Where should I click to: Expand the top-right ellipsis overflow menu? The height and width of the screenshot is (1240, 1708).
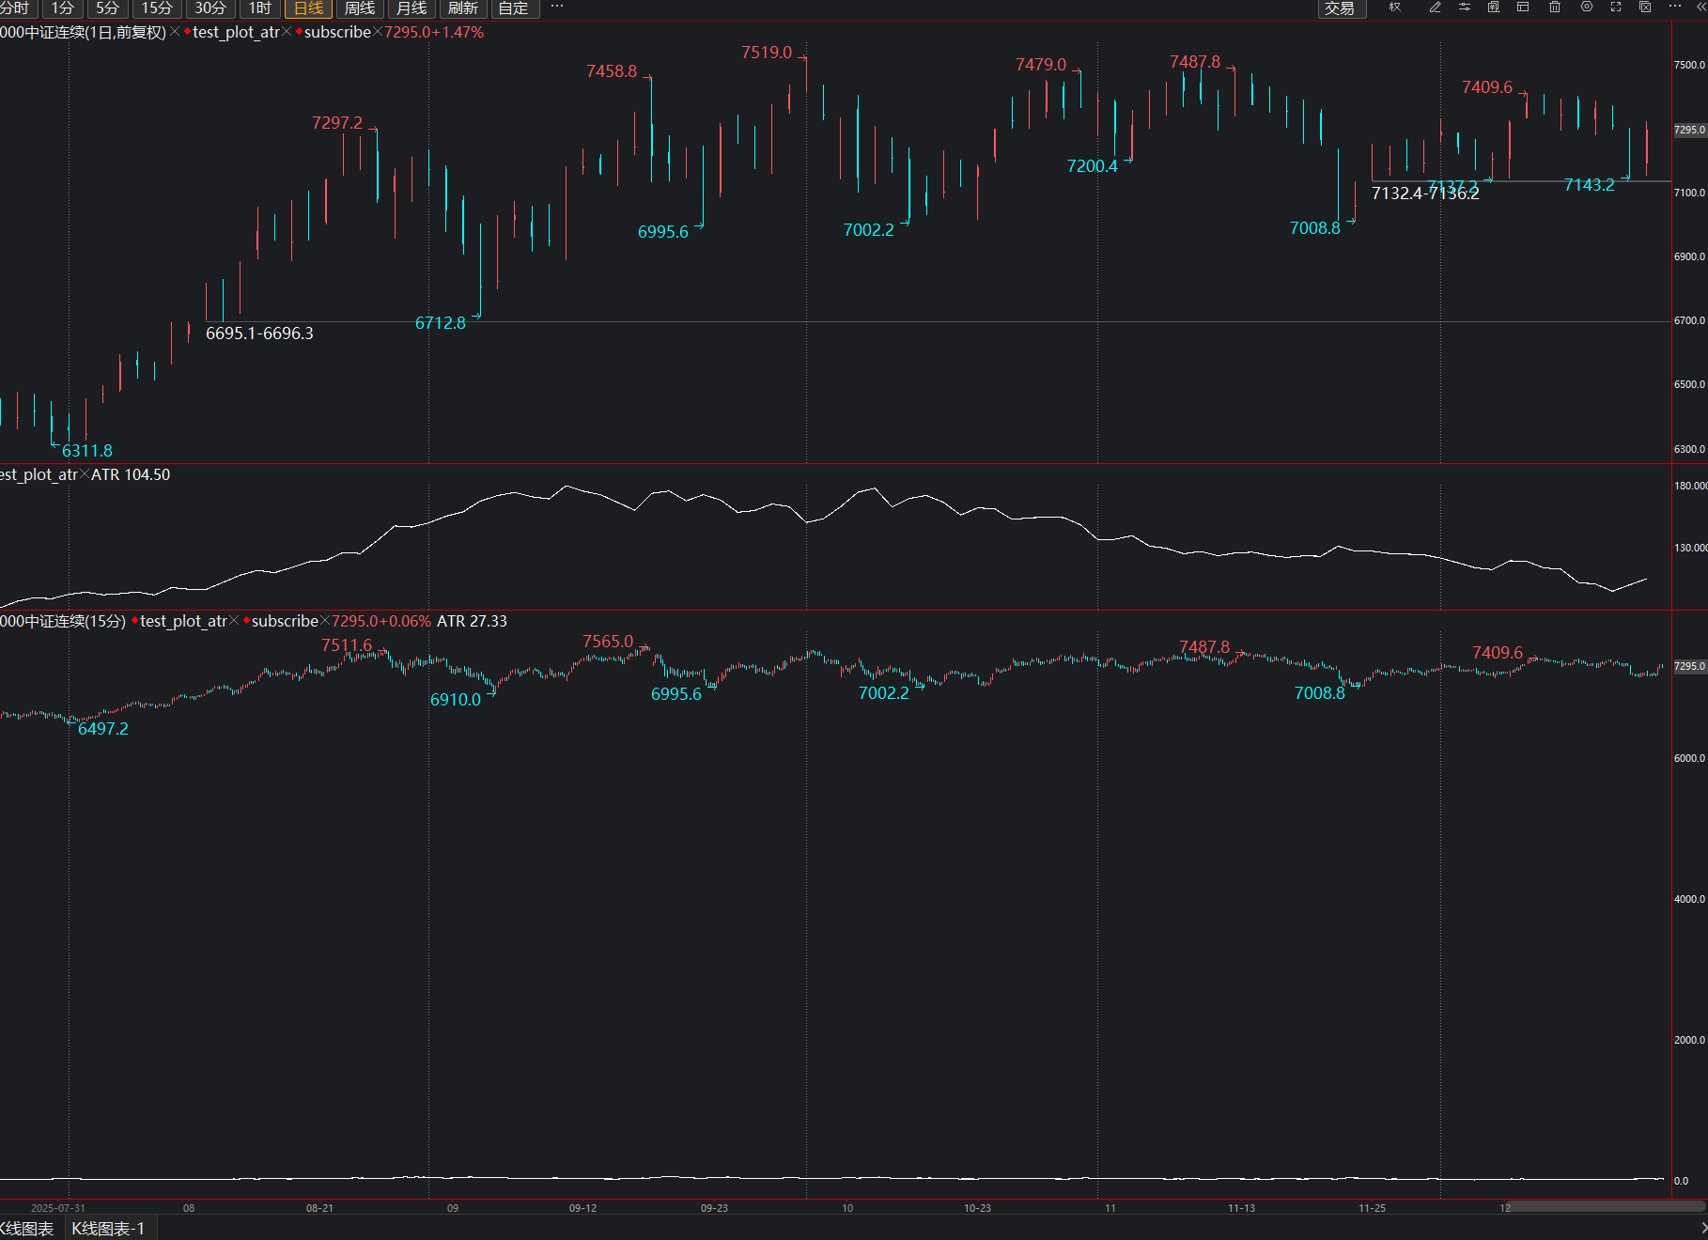[1675, 7]
